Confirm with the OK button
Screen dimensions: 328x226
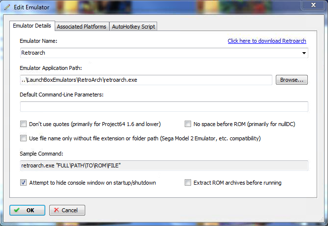tap(27, 210)
